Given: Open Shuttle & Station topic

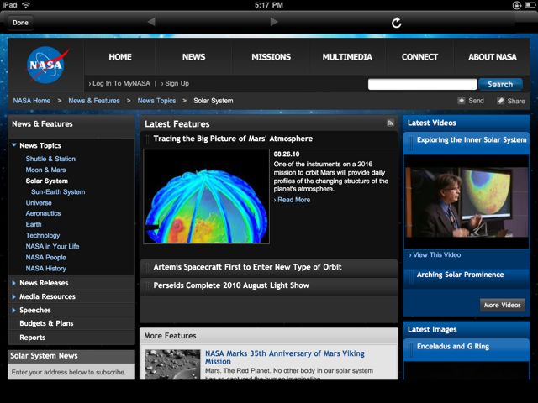Looking at the screenshot, I should pyautogui.click(x=50, y=159).
